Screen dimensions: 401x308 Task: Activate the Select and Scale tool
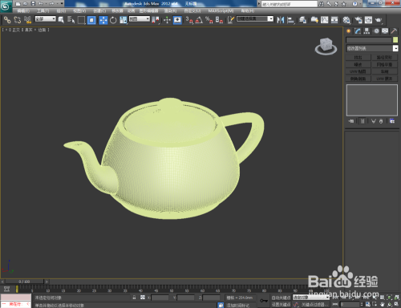tap(124, 20)
